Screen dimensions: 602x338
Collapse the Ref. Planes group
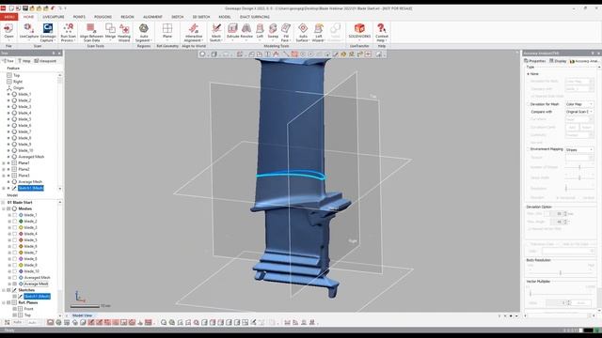[x=4, y=302]
